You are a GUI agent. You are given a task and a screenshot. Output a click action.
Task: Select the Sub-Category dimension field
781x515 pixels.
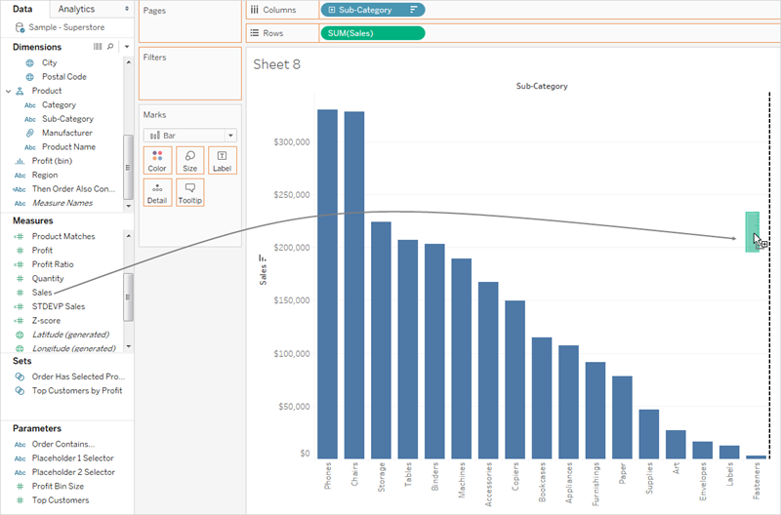tap(67, 119)
